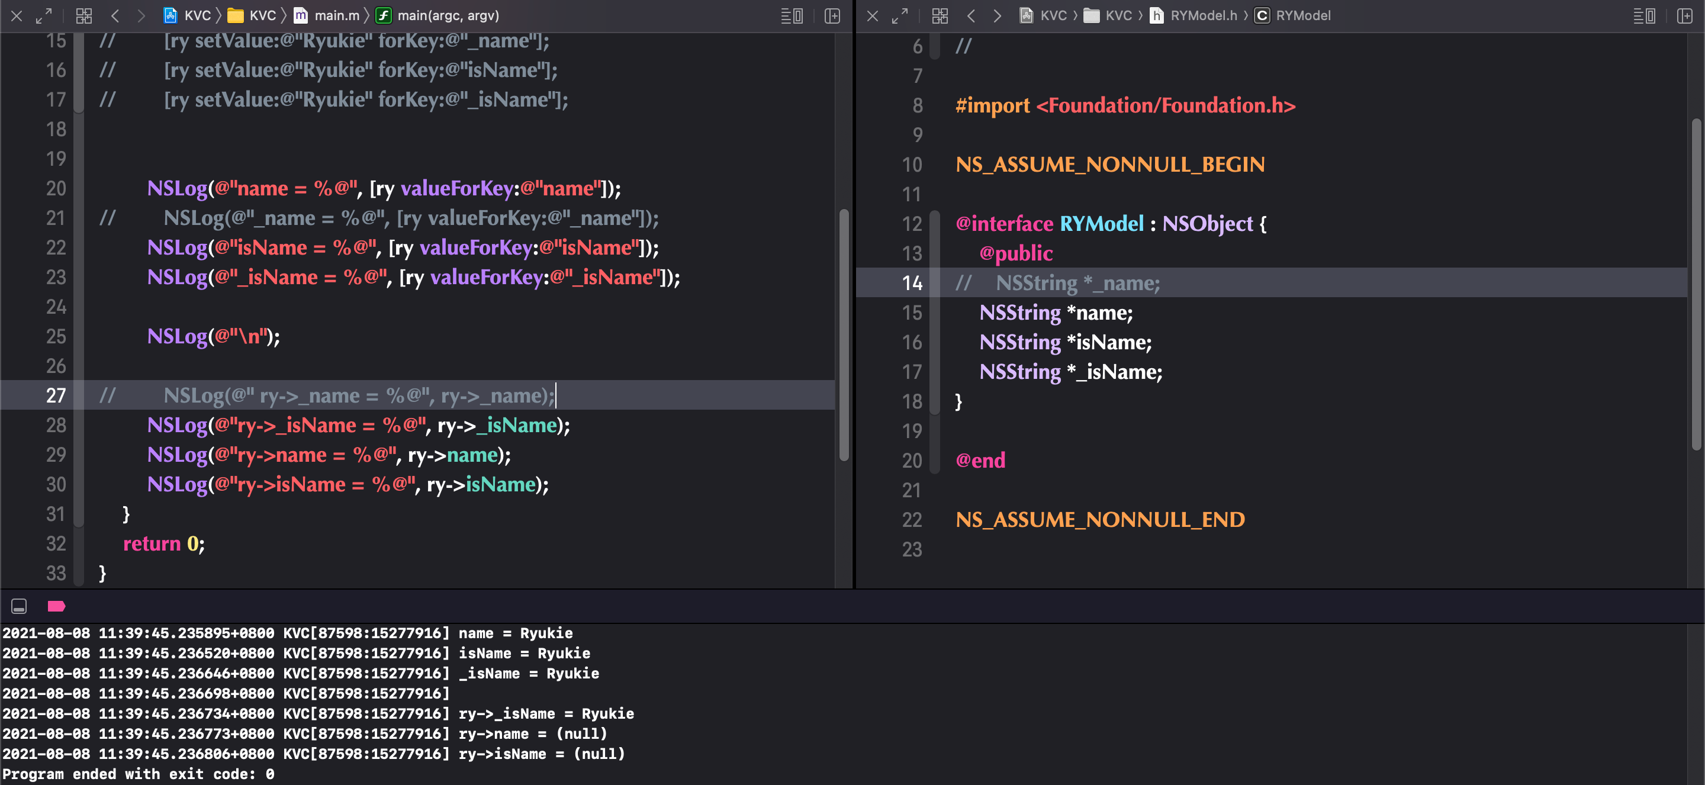Screen dimensions: 1705x785
Task: Toggle right editor adjust options icon
Action: (1645, 15)
